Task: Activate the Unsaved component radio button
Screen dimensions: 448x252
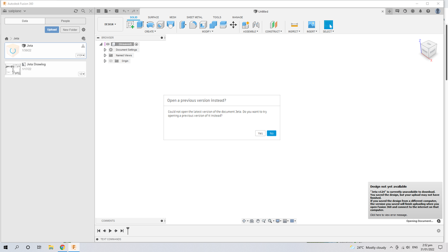Action: click(137, 44)
